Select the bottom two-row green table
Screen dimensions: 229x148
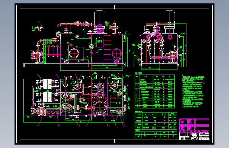pyautogui.click(x=156, y=135)
